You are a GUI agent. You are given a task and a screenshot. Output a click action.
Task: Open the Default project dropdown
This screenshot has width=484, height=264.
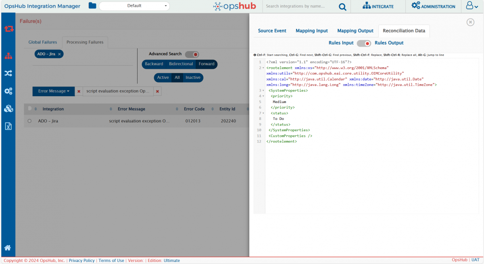pos(134,6)
